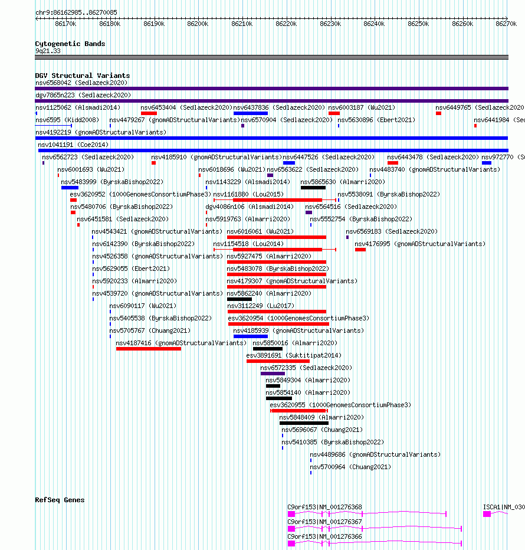The height and width of the screenshot is (550, 525).
Task: Open nsv5848409 (Almarri2020) label
Action: (321, 417)
